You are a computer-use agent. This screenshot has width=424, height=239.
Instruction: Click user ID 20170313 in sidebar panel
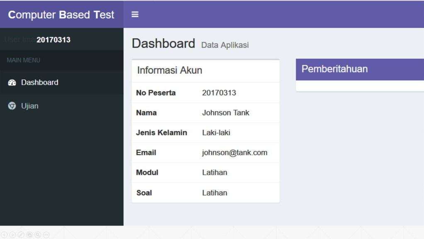[54, 40]
